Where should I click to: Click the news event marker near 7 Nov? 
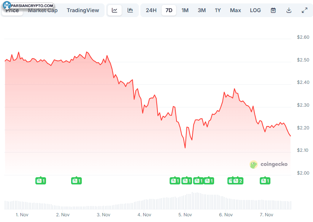point(265,181)
